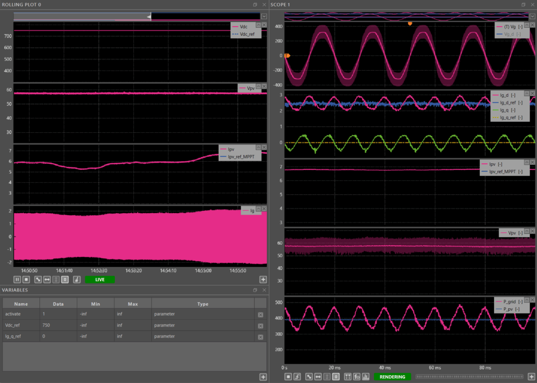Collapse the Vdc legend box
537x383 pixels.
[x=258, y=25]
